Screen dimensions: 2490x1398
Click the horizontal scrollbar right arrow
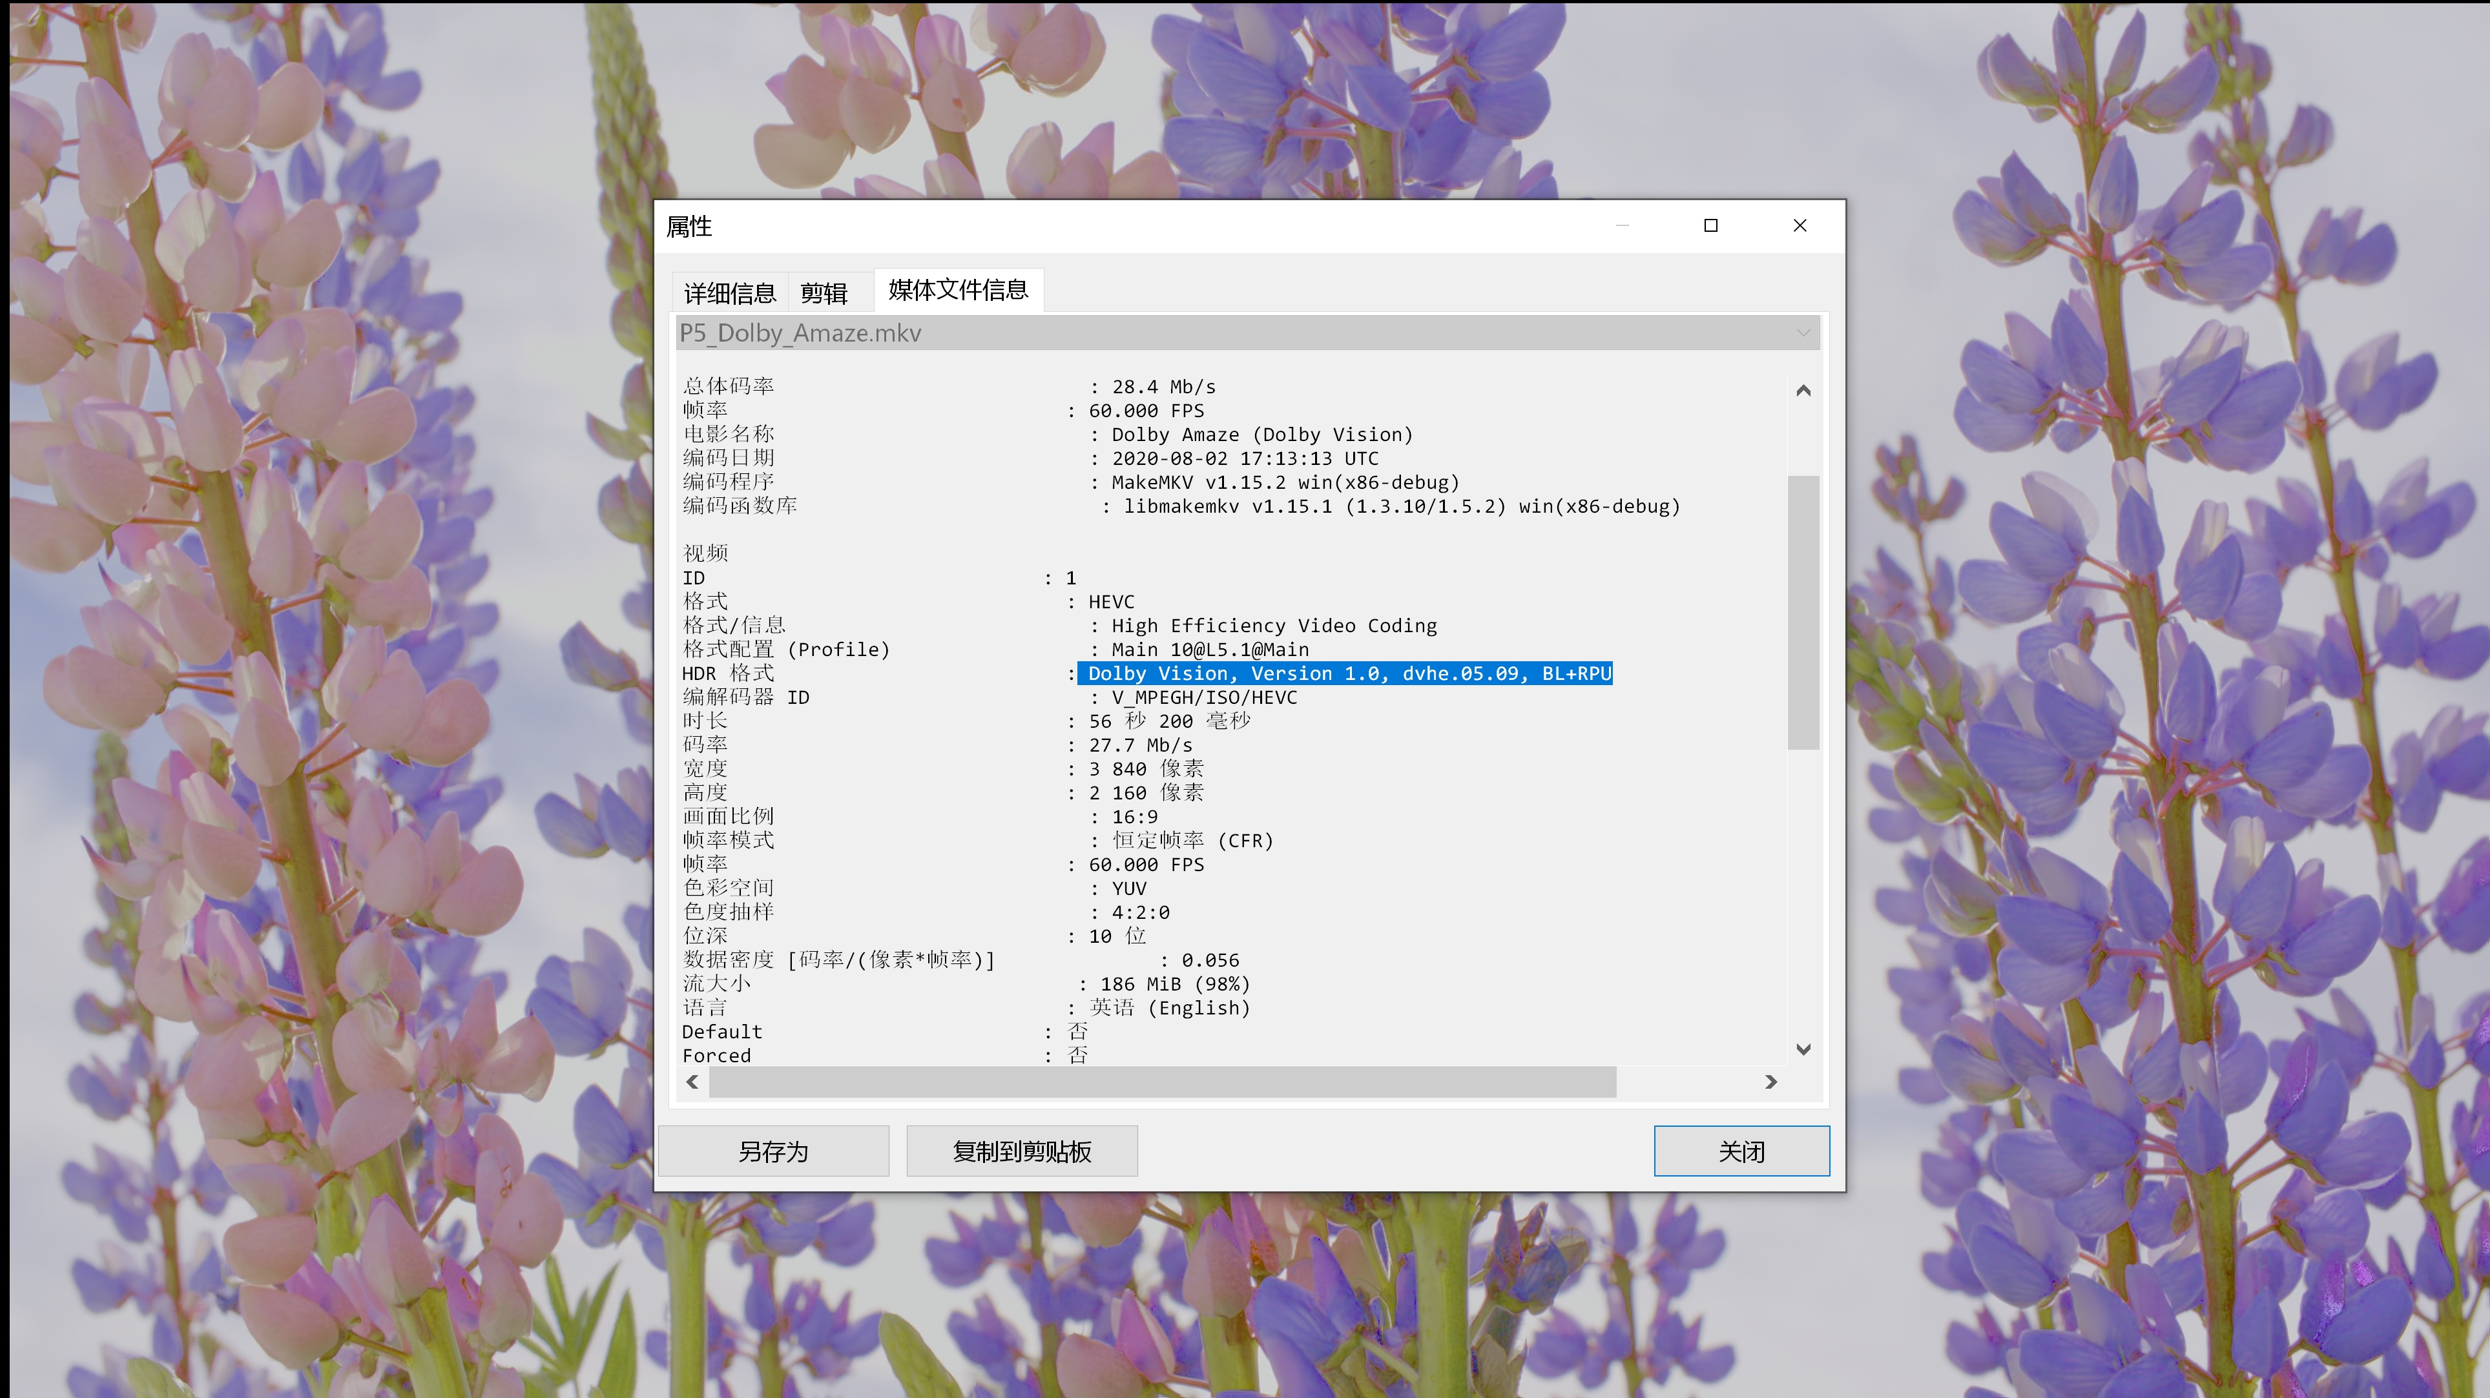[1771, 1082]
